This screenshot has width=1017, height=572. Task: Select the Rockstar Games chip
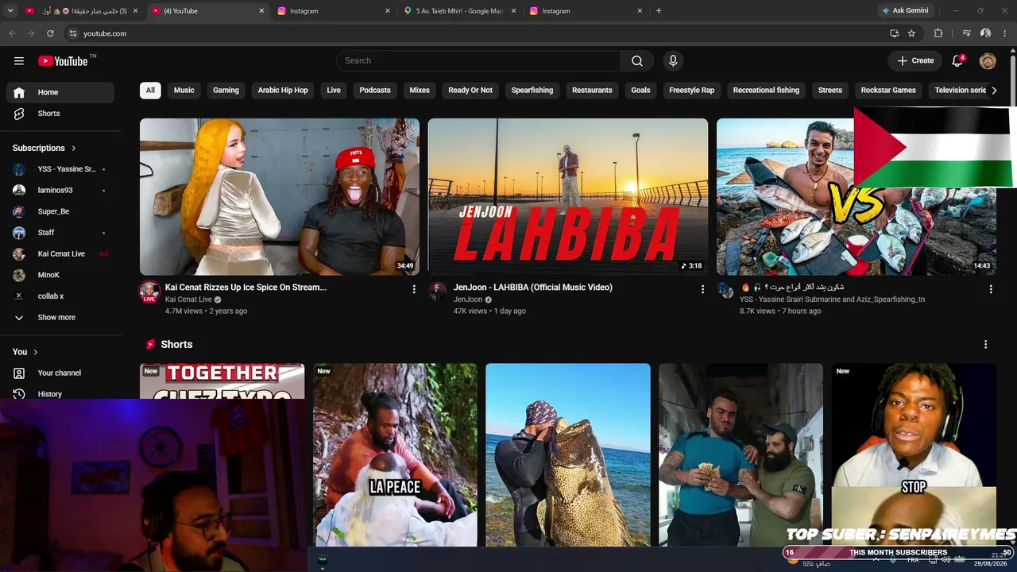tap(888, 91)
